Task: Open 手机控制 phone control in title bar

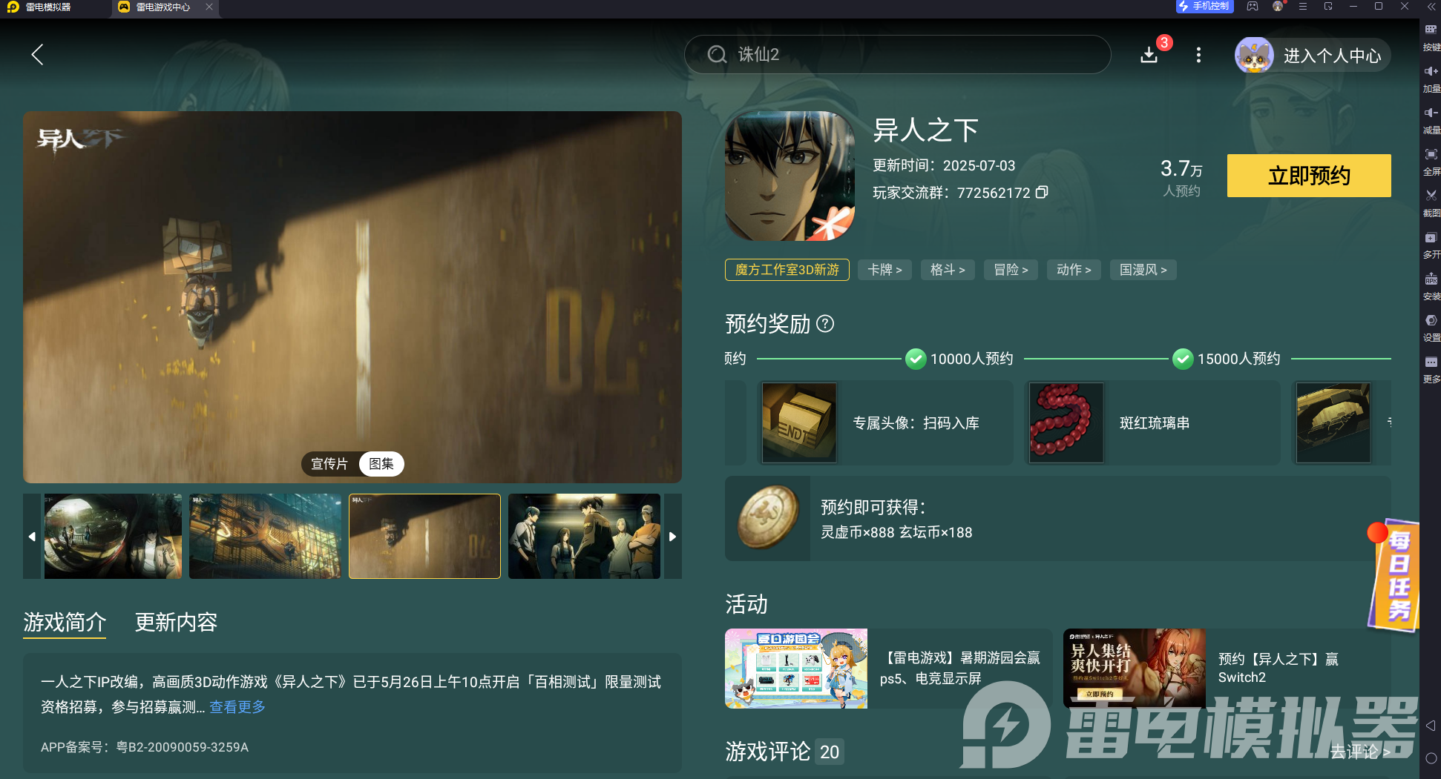Action: tap(1204, 7)
